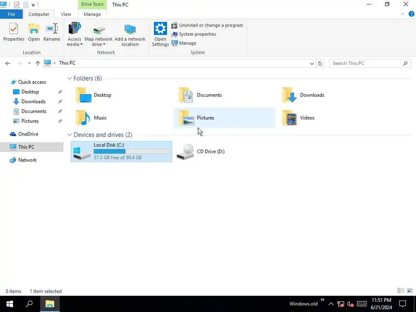The image size is (416, 312).
Task: Click the Windows.old taskbar toolbar label
Action: tap(303, 304)
